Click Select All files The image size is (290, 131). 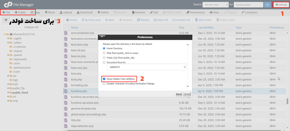pyautogui.click(x=161, y=20)
